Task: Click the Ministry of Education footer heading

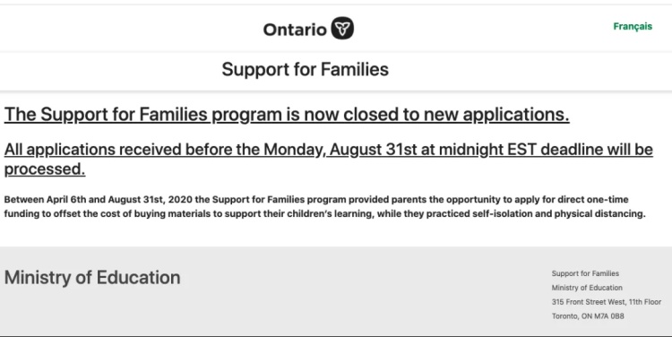Action: [92, 278]
